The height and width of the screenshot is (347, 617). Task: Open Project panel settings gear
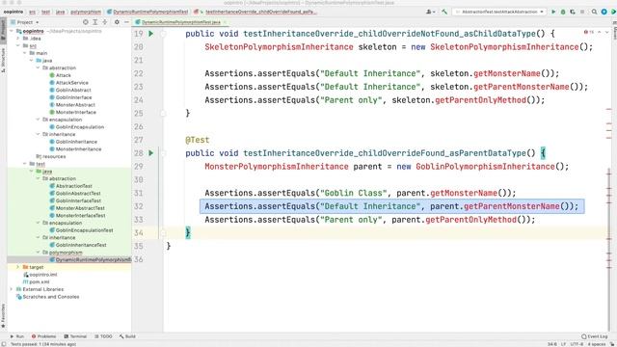click(117, 22)
